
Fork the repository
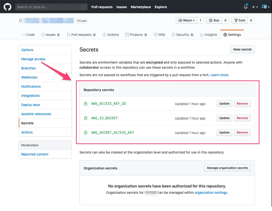point(240,20)
